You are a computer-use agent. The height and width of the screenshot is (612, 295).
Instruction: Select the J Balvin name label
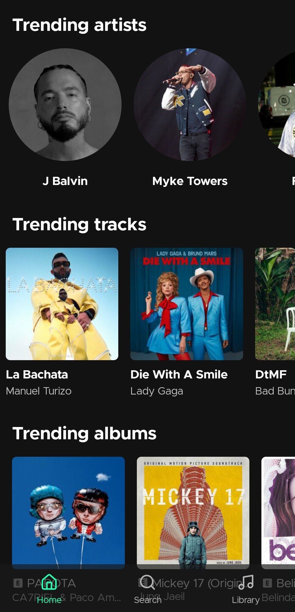pos(65,181)
